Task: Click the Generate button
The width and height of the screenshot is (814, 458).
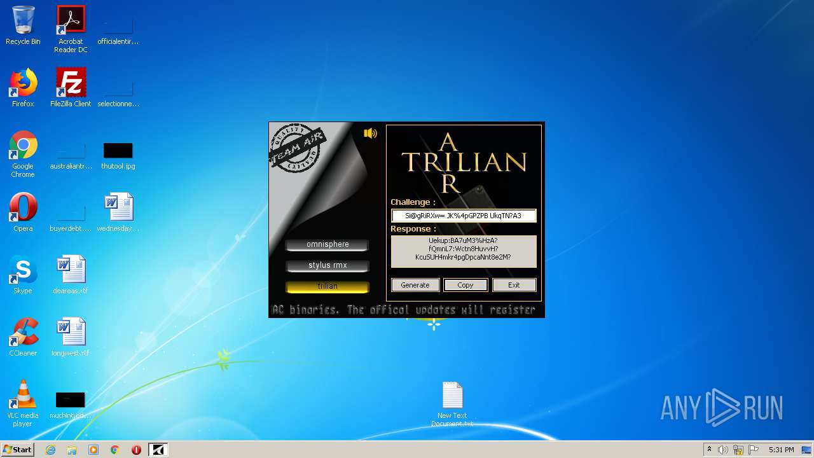Action: tap(415, 285)
